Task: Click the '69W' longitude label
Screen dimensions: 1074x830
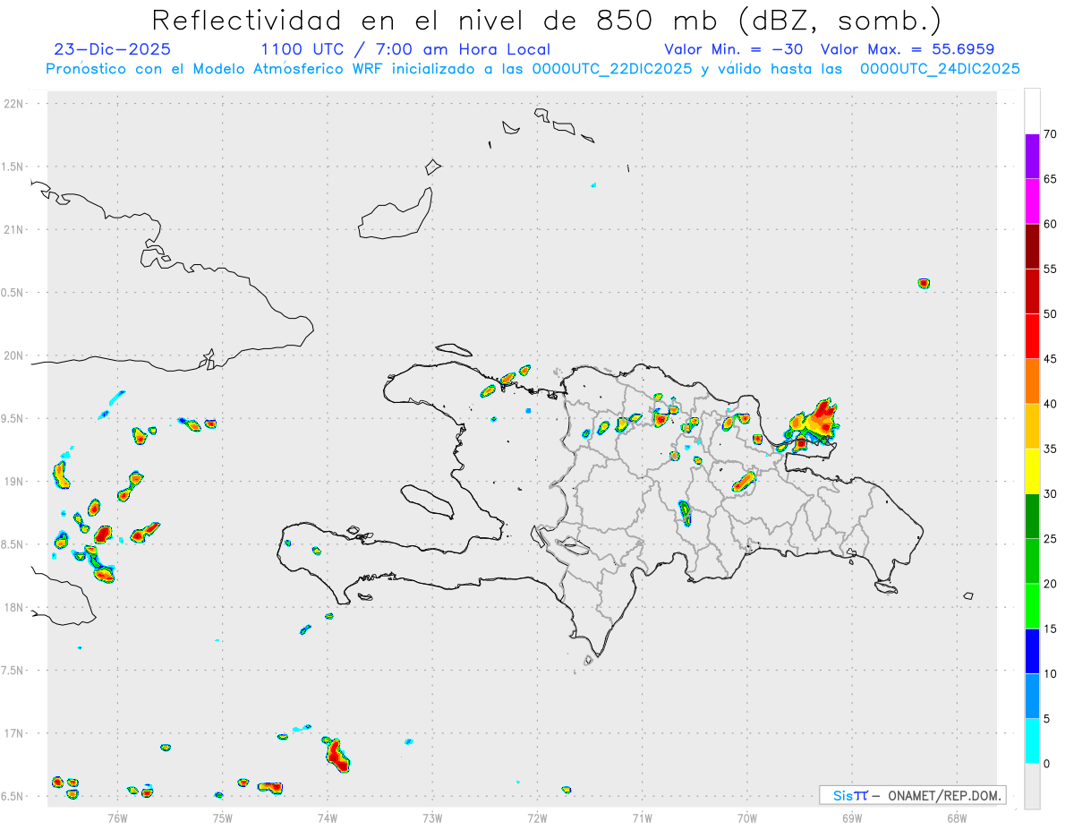Action: (x=852, y=817)
